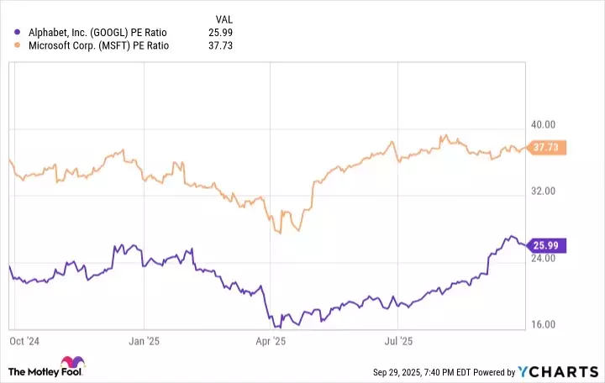Click the 16.00 y-axis label

tap(545, 324)
